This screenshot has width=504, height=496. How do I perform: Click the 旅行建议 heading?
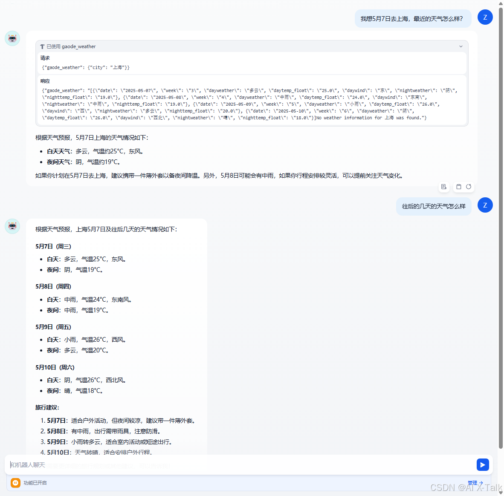point(47,407)
